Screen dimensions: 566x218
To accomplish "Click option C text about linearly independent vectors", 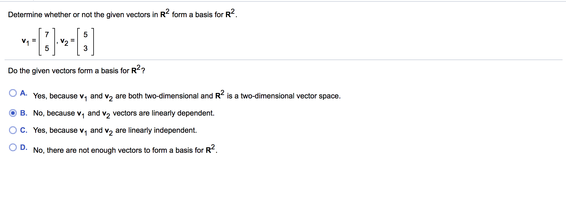I will point(114,130).
